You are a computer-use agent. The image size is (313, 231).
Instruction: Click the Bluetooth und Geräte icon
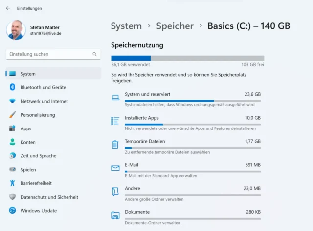12,87
